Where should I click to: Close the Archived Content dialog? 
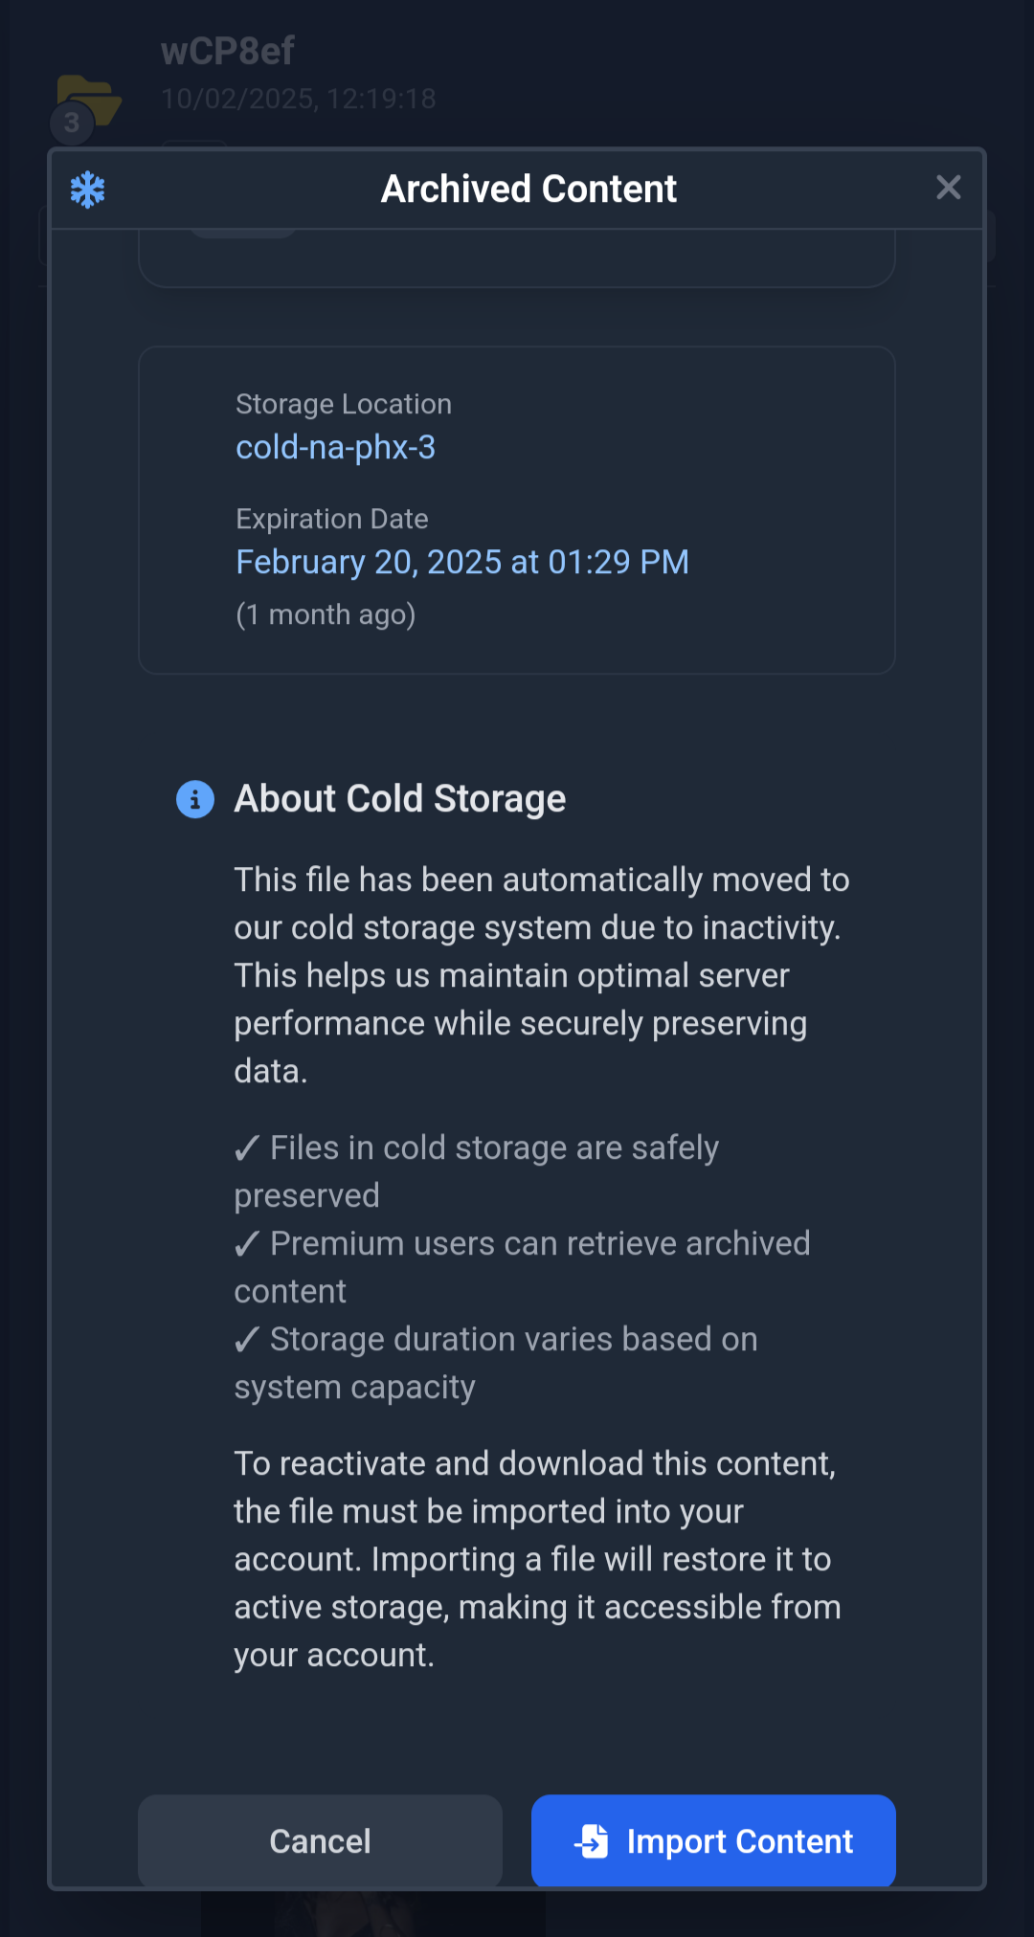pos(948,188)
